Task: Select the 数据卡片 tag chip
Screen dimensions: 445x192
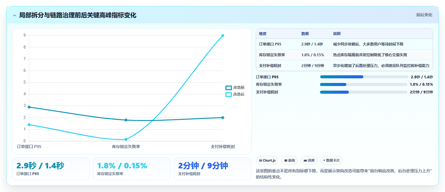Action: 331,160
